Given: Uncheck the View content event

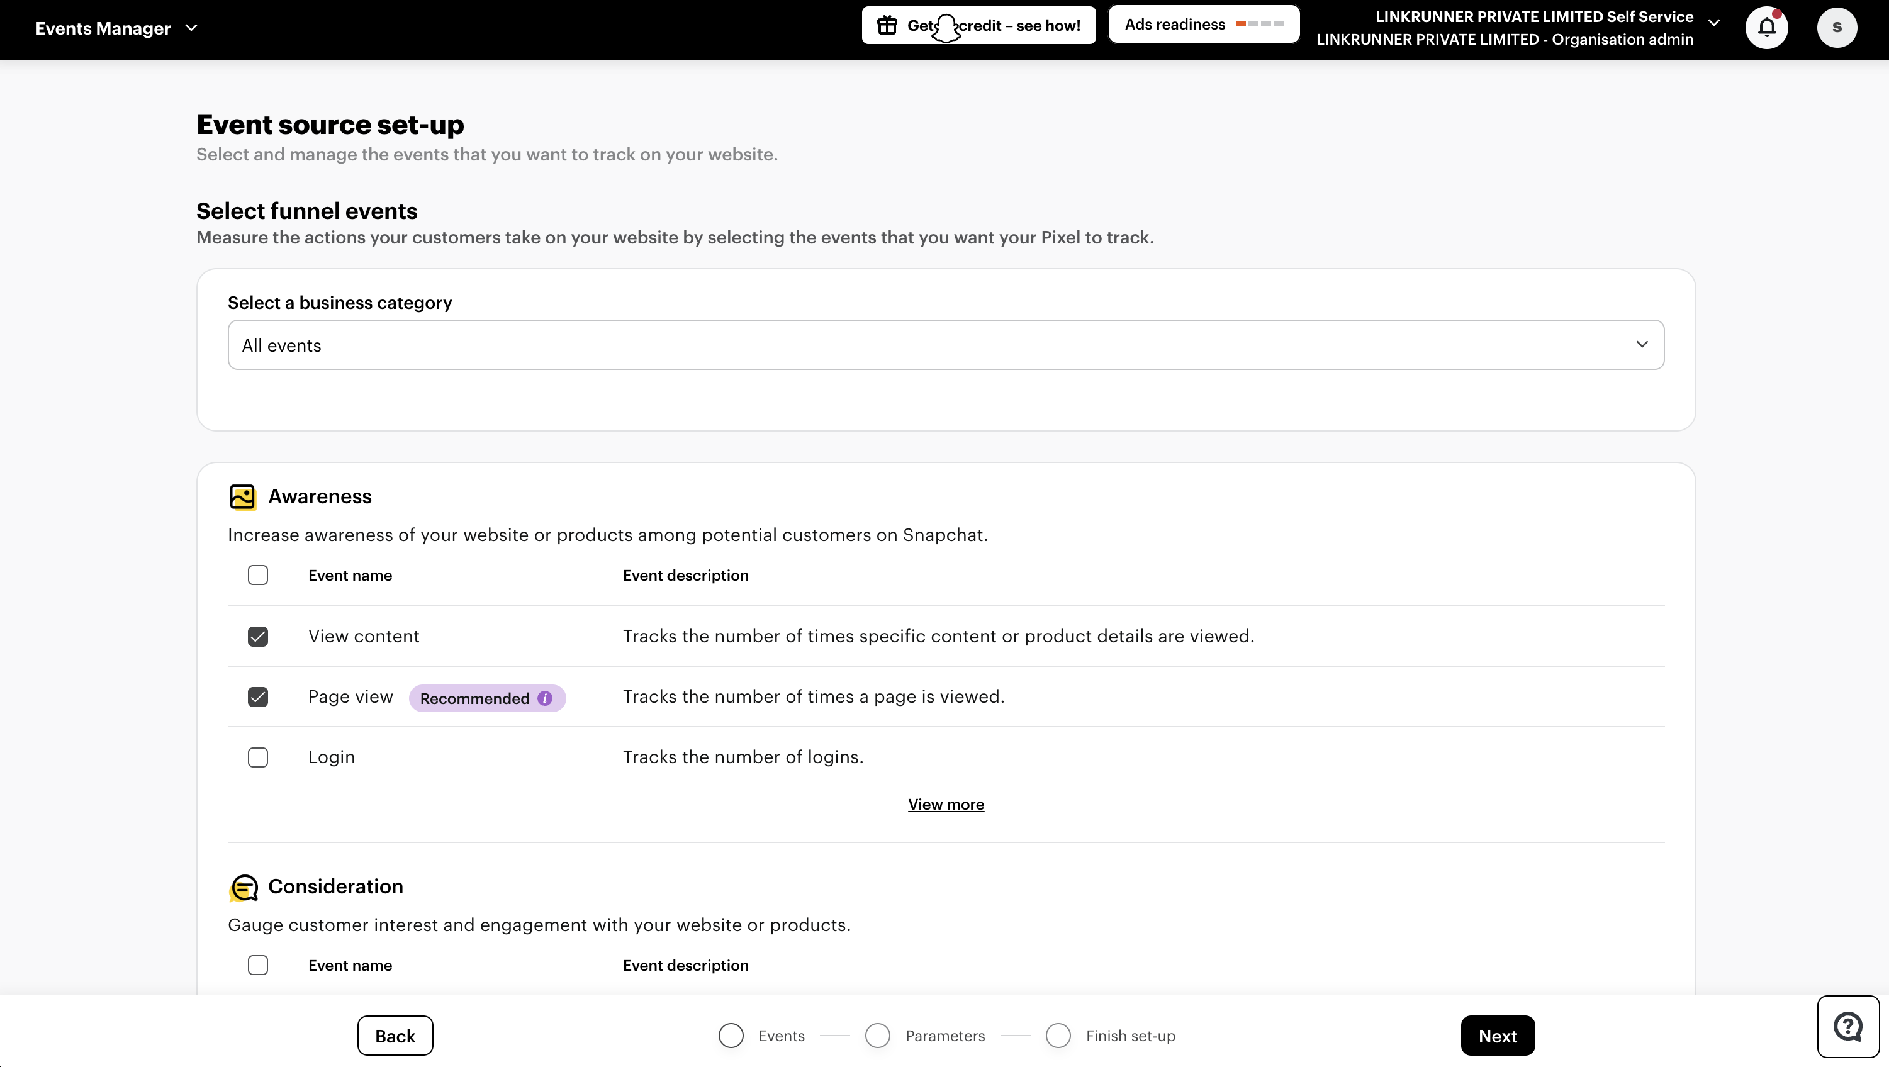Looking at the screenshot, I should tap(257, 636).
